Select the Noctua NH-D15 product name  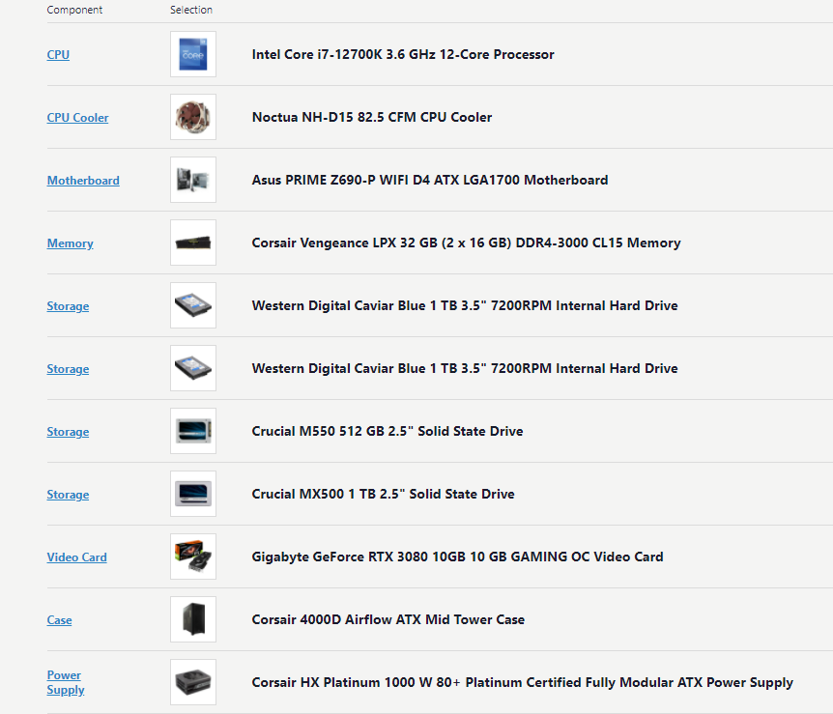371,117
